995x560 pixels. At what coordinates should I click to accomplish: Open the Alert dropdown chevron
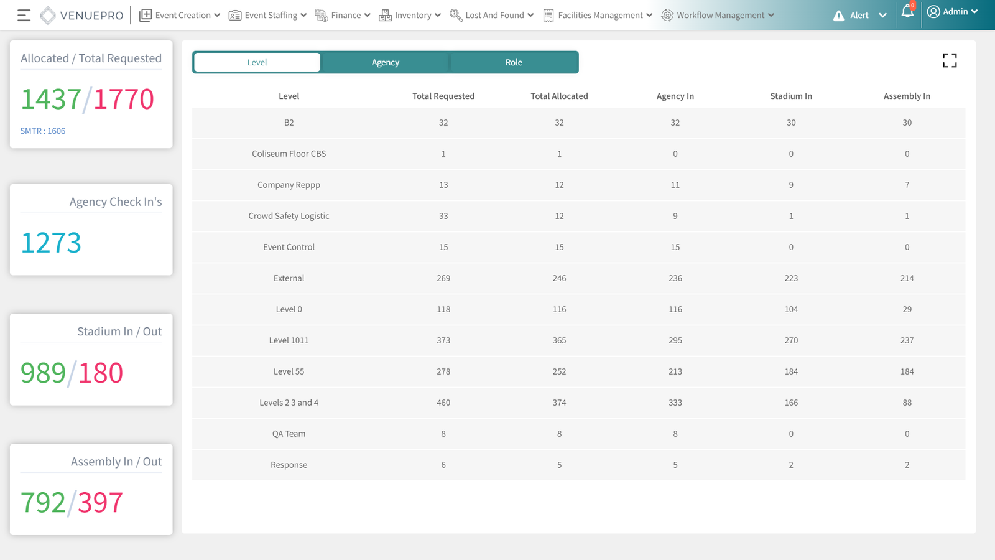[882, 16]
